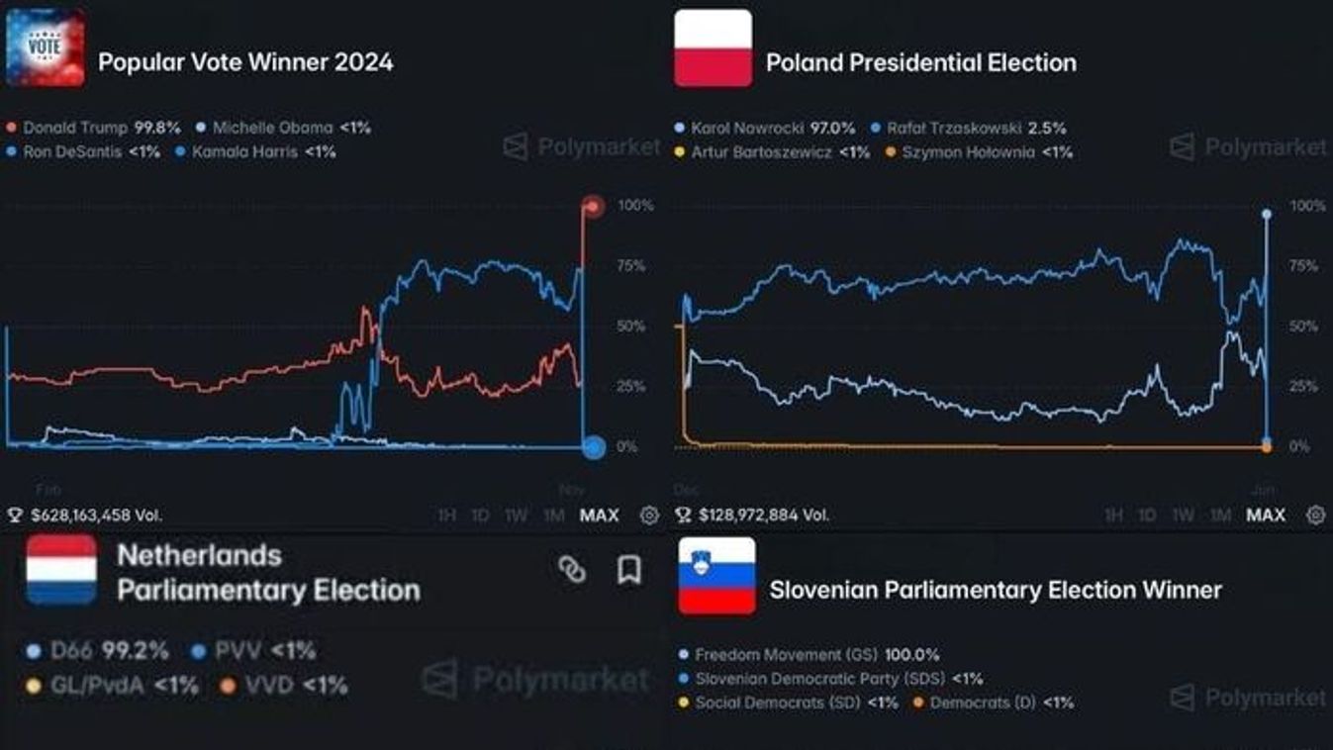Click Donald Trump 99.8% legend entry
The image size is (1333, 750).
pyautogui.click(x=94, y=128)
